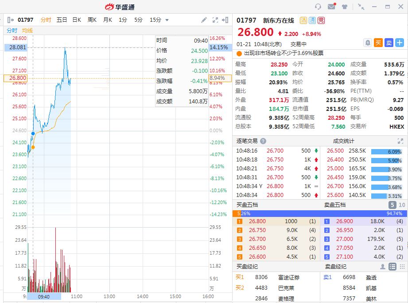Click the 09:40 time axis marker
The image size is (408, 303).
click(44, 296)
